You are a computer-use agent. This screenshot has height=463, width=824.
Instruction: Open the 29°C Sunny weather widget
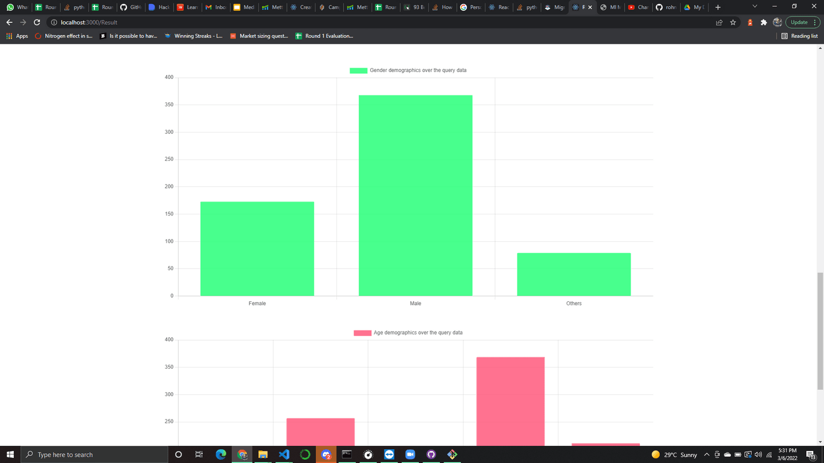pyautogui.click(x=674, y=454)
